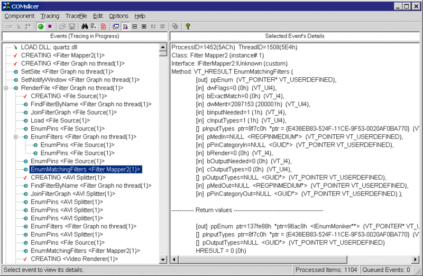Click the circle icon beside SetSite row

(16, 72)
